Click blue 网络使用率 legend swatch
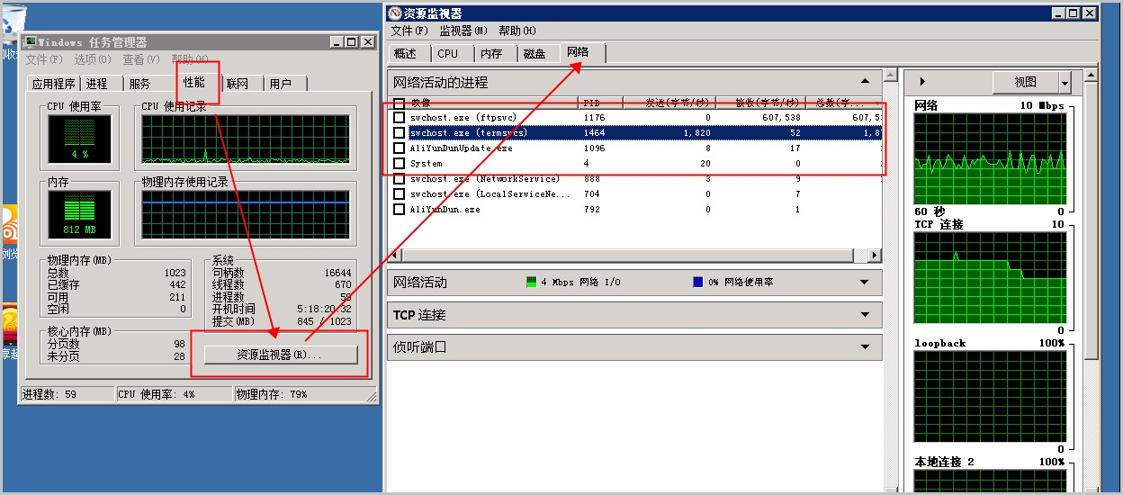Image resolution: width=1123 pixels, height=495 pixels. point(698,282)
